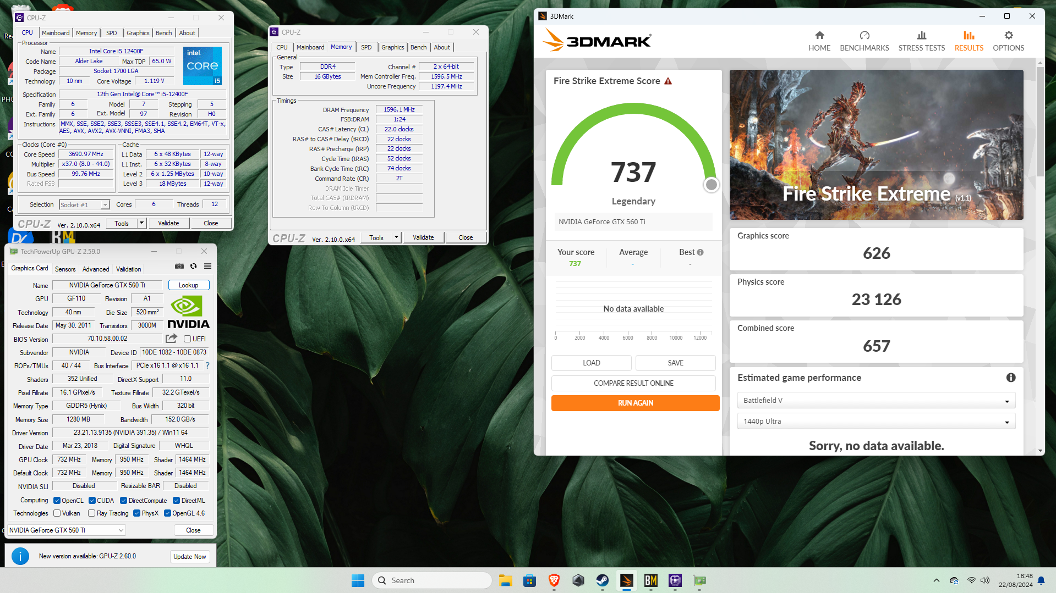Screen dimensions: 1056x593
Task: Switch to Sensors tab in GPU-Z
Action: pyautogui.click(x=65, y=269)
